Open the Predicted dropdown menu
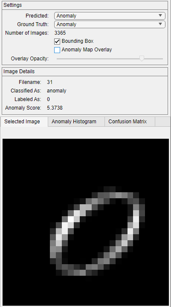The width and height of the screenshot is (171, 307). (110, 16)
